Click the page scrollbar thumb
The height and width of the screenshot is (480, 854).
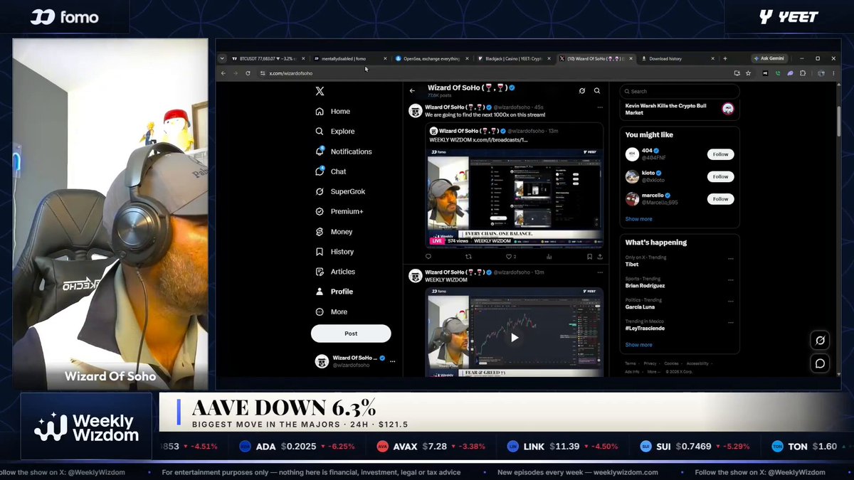pyautogui.click(x=838, y=120)
